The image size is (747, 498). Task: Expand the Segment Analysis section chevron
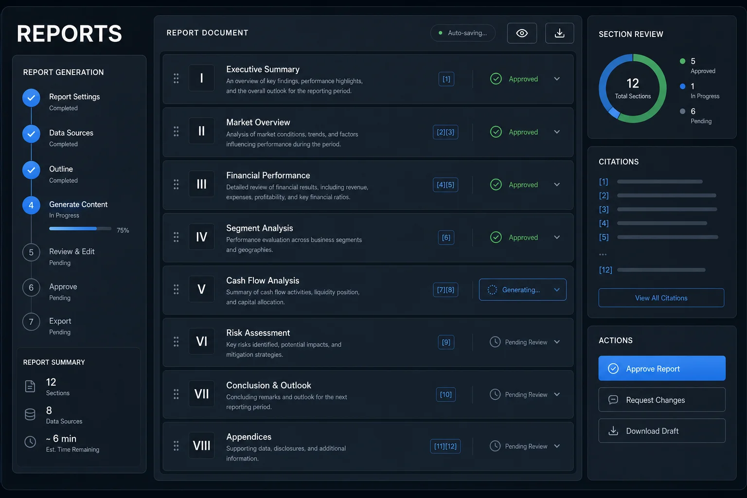[x=557, y=237]
